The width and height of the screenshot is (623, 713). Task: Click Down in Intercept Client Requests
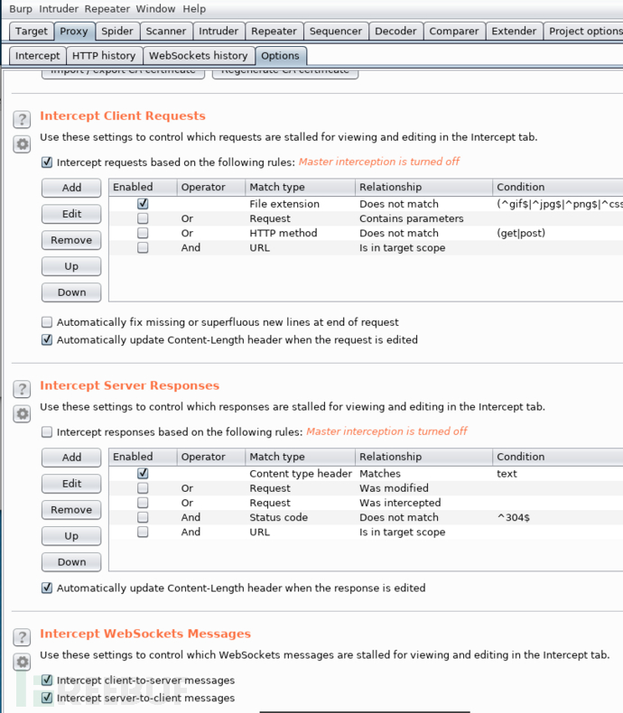(x=71, y=292)
